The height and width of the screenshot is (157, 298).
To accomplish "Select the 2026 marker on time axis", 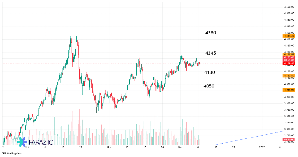I will click(263, 147).
